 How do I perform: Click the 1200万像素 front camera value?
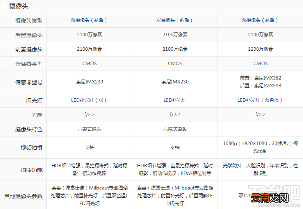pos(260,49)
